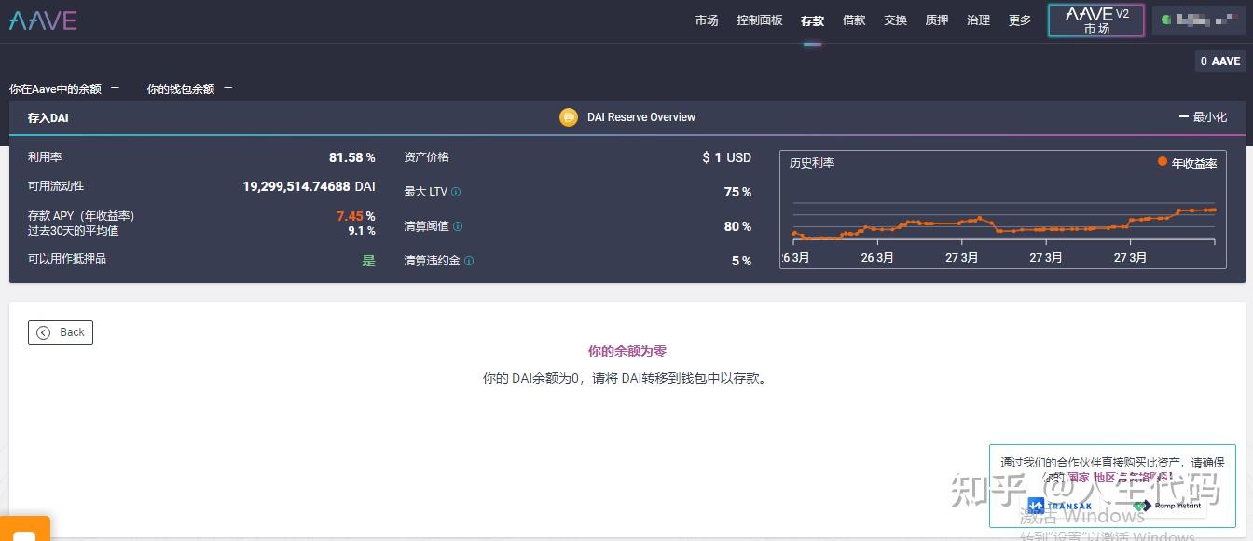This screenshot has height=541, width=1253.
Task: Click the 存入DAI heading
Action: point(48,118)
